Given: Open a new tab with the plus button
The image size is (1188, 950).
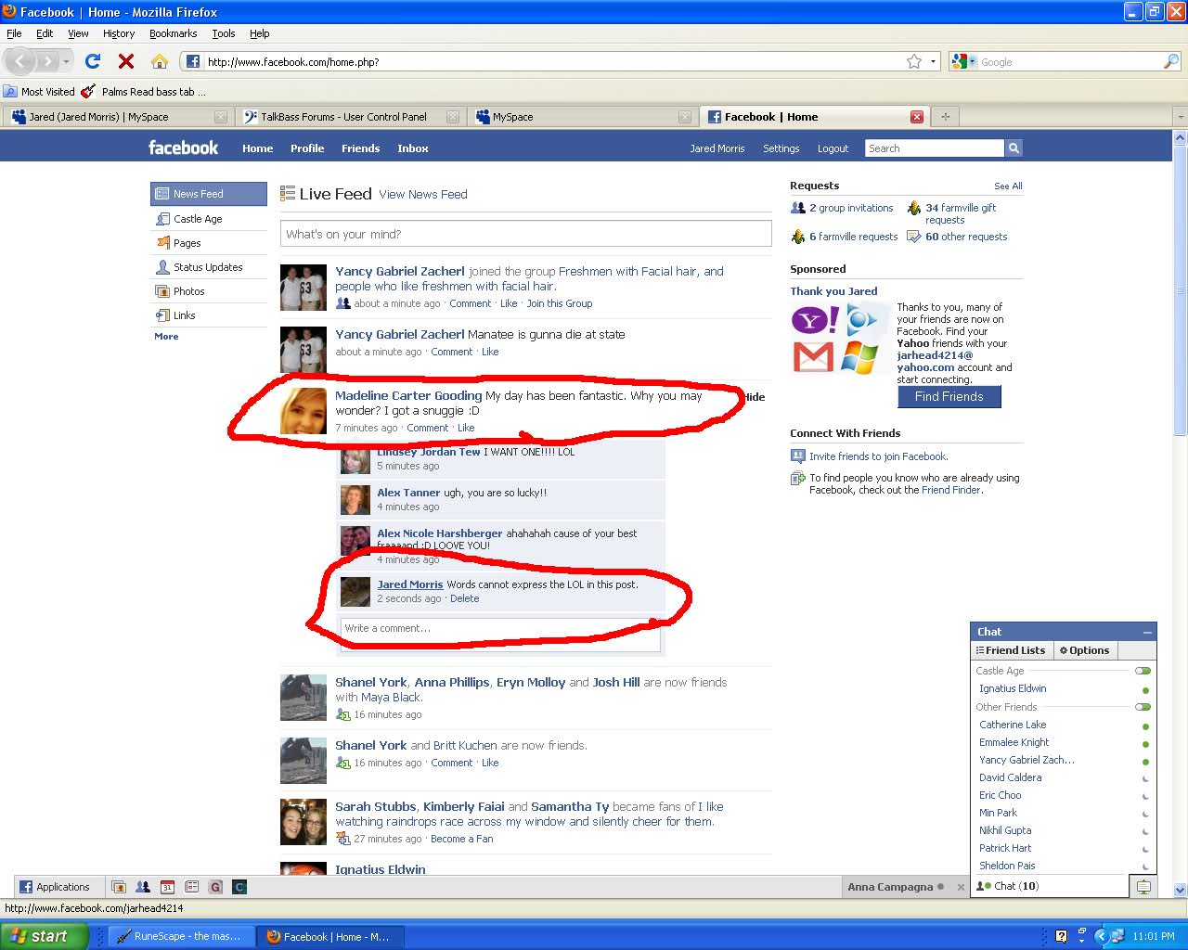Looking at the screenshot, I should point(946,117).
